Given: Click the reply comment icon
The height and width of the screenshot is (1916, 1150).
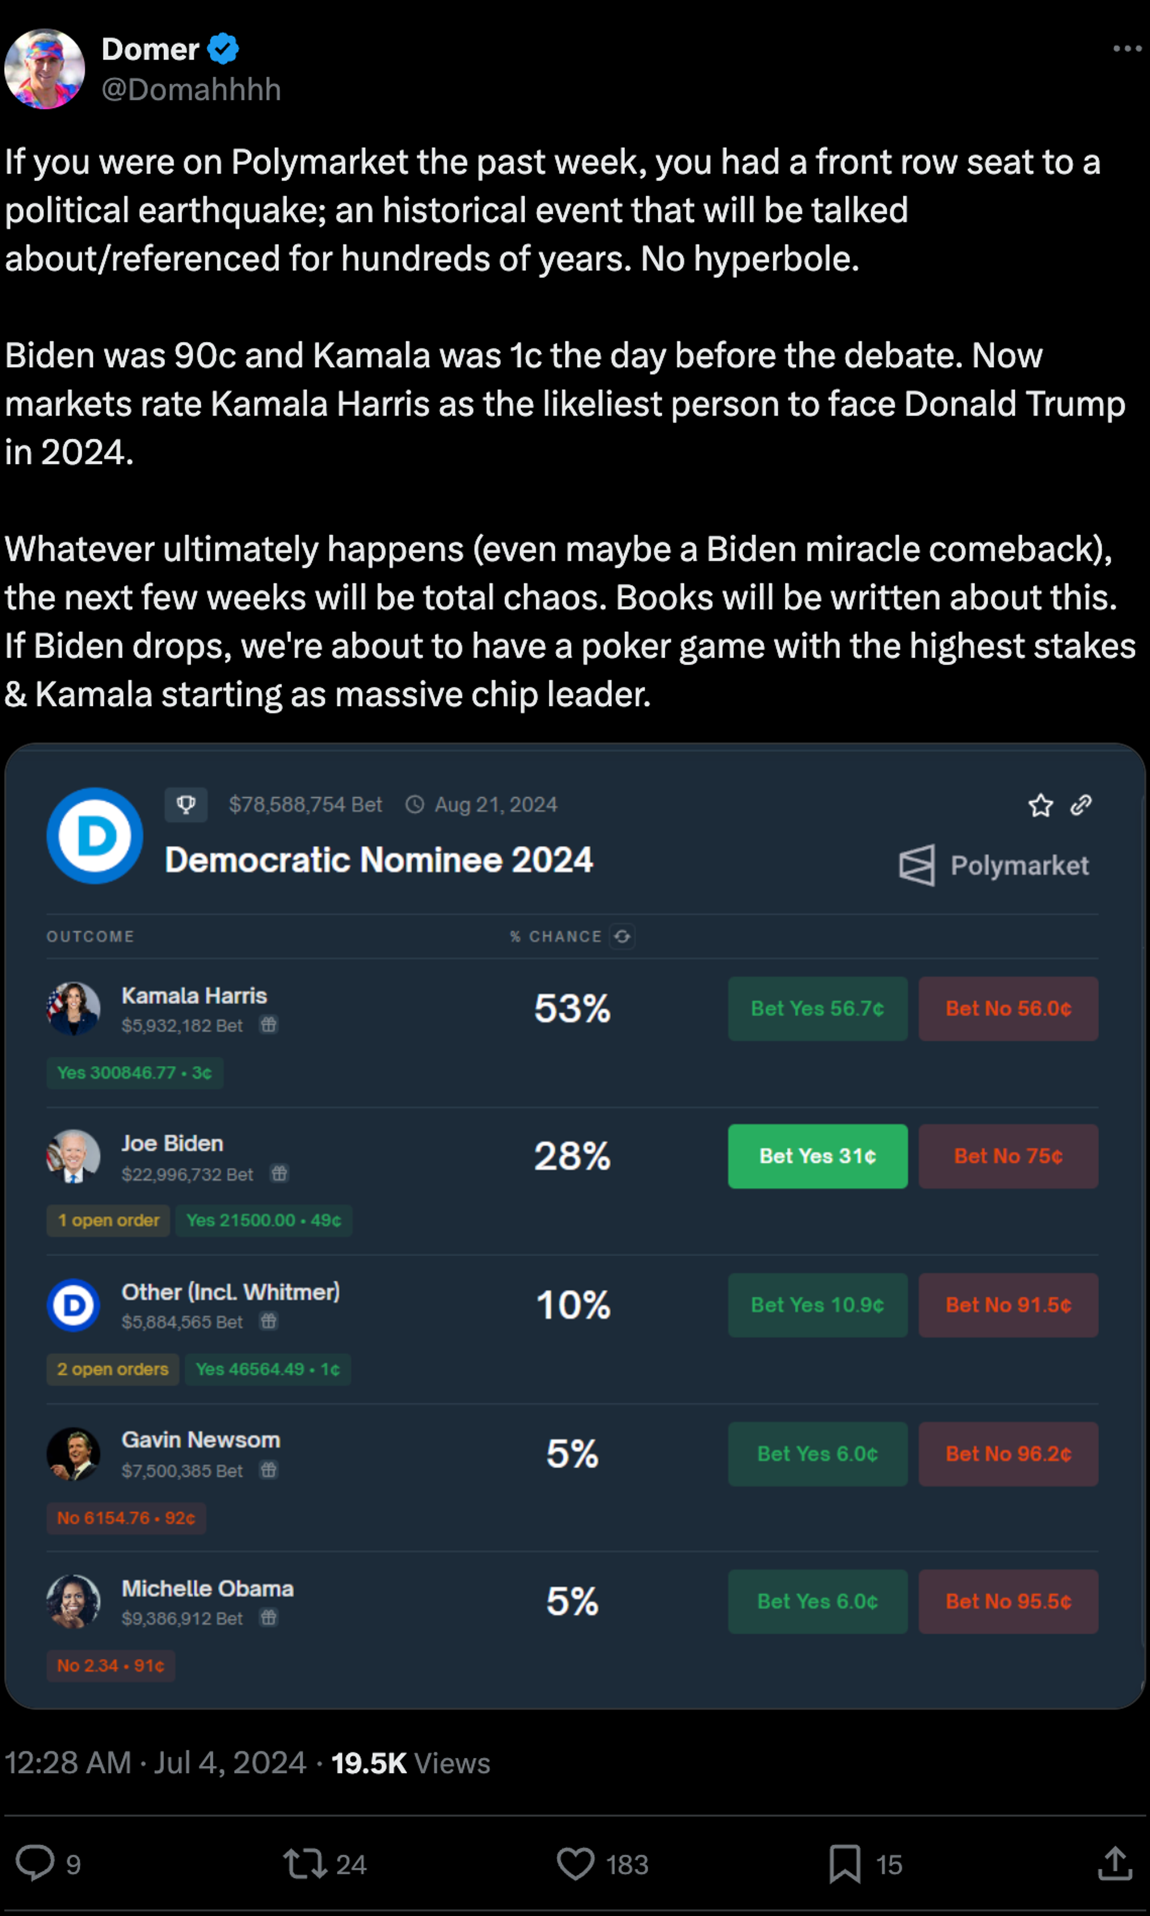Looking at the screenshot, I should 36,1863.
